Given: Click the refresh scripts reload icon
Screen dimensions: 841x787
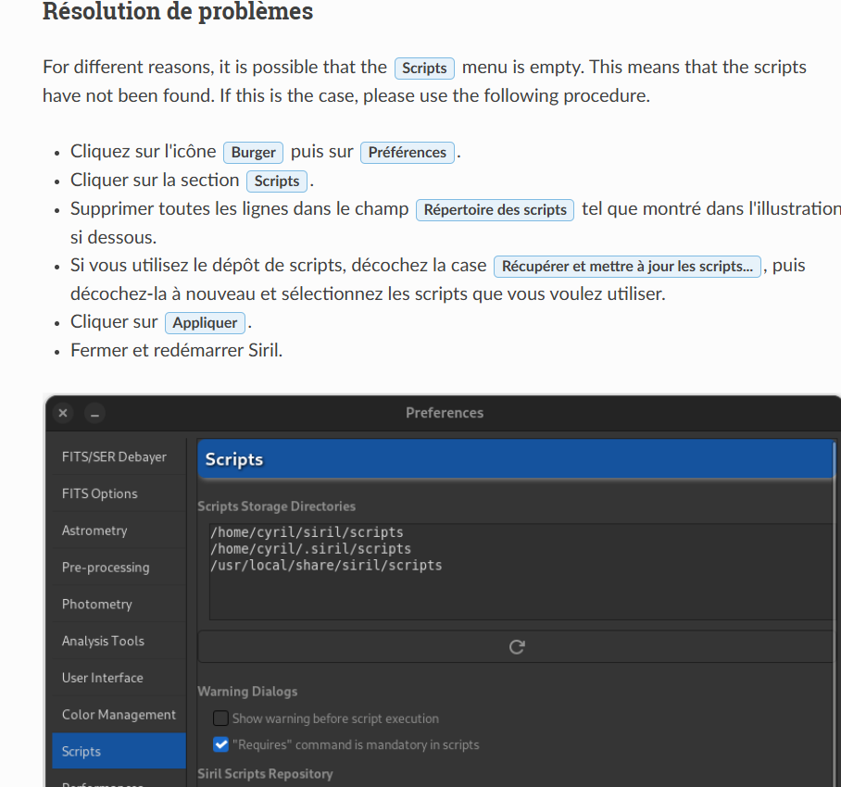Looking at the screenshot, I should pyautogui.click(x=517, y=647).
